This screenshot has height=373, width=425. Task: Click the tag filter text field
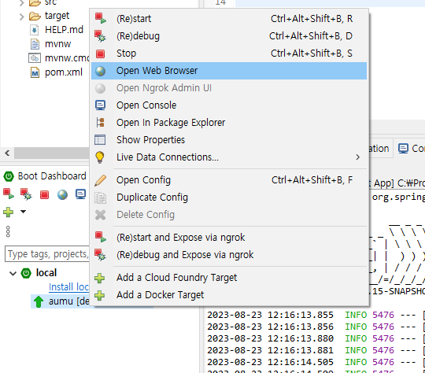pyautogui.click(x=47, y=254)
